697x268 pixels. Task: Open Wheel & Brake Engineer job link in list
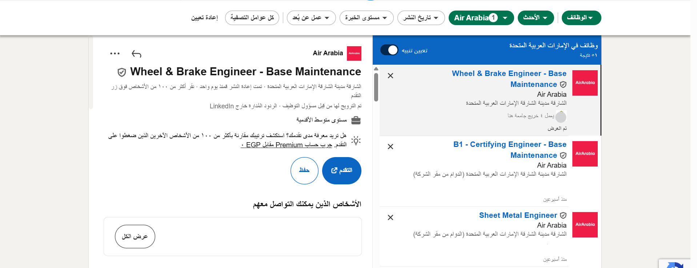(509, 79)
